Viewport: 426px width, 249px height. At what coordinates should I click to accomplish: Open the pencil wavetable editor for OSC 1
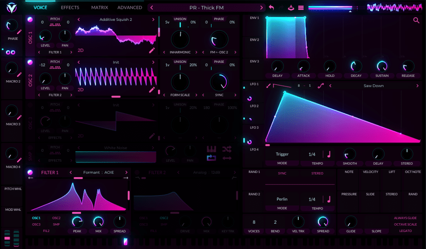(152, 51)
